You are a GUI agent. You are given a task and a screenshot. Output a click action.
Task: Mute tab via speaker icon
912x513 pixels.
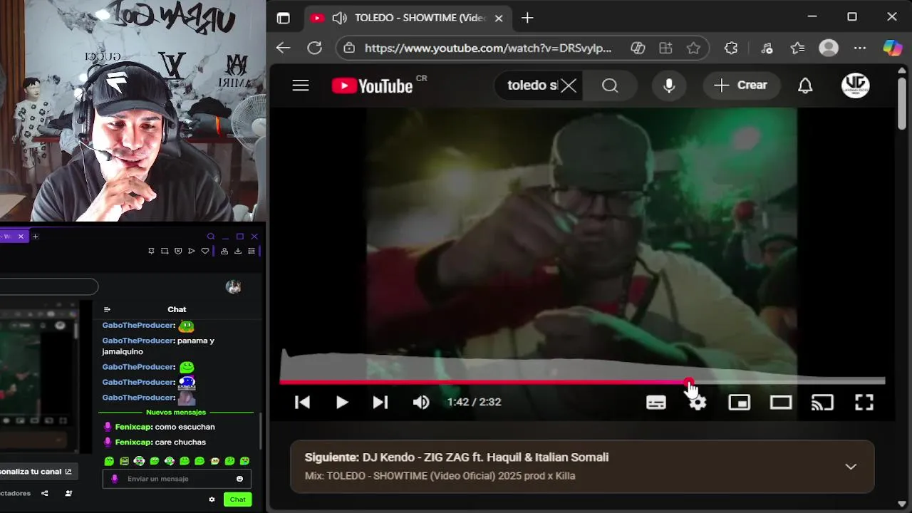tap(339, 18)
